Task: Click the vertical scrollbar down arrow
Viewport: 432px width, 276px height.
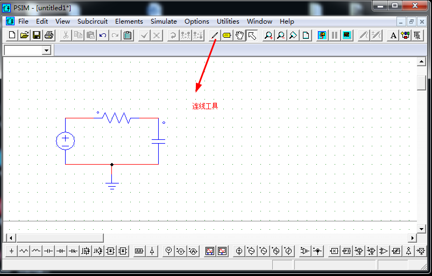Action: 421,229
